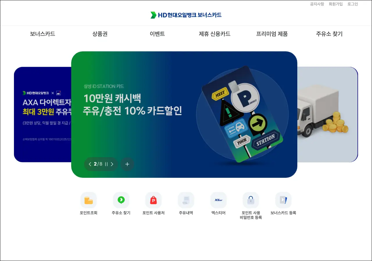This screenshot has width=372, height=261.
Task: Click the 로그인 link
Action: pos(353,4)
